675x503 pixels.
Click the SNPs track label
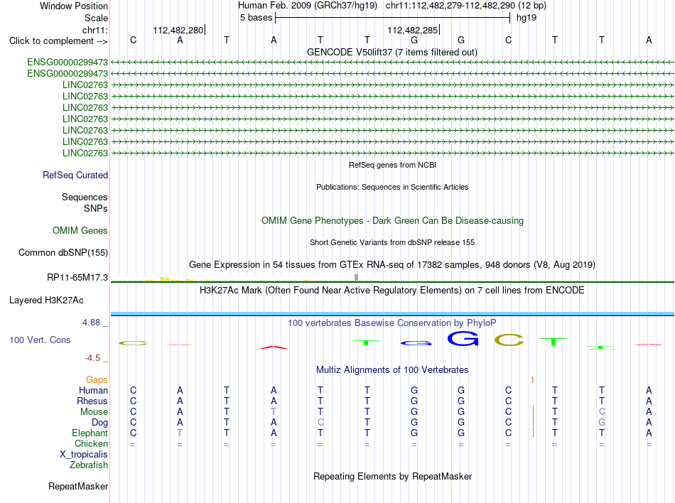pos(96,208)
